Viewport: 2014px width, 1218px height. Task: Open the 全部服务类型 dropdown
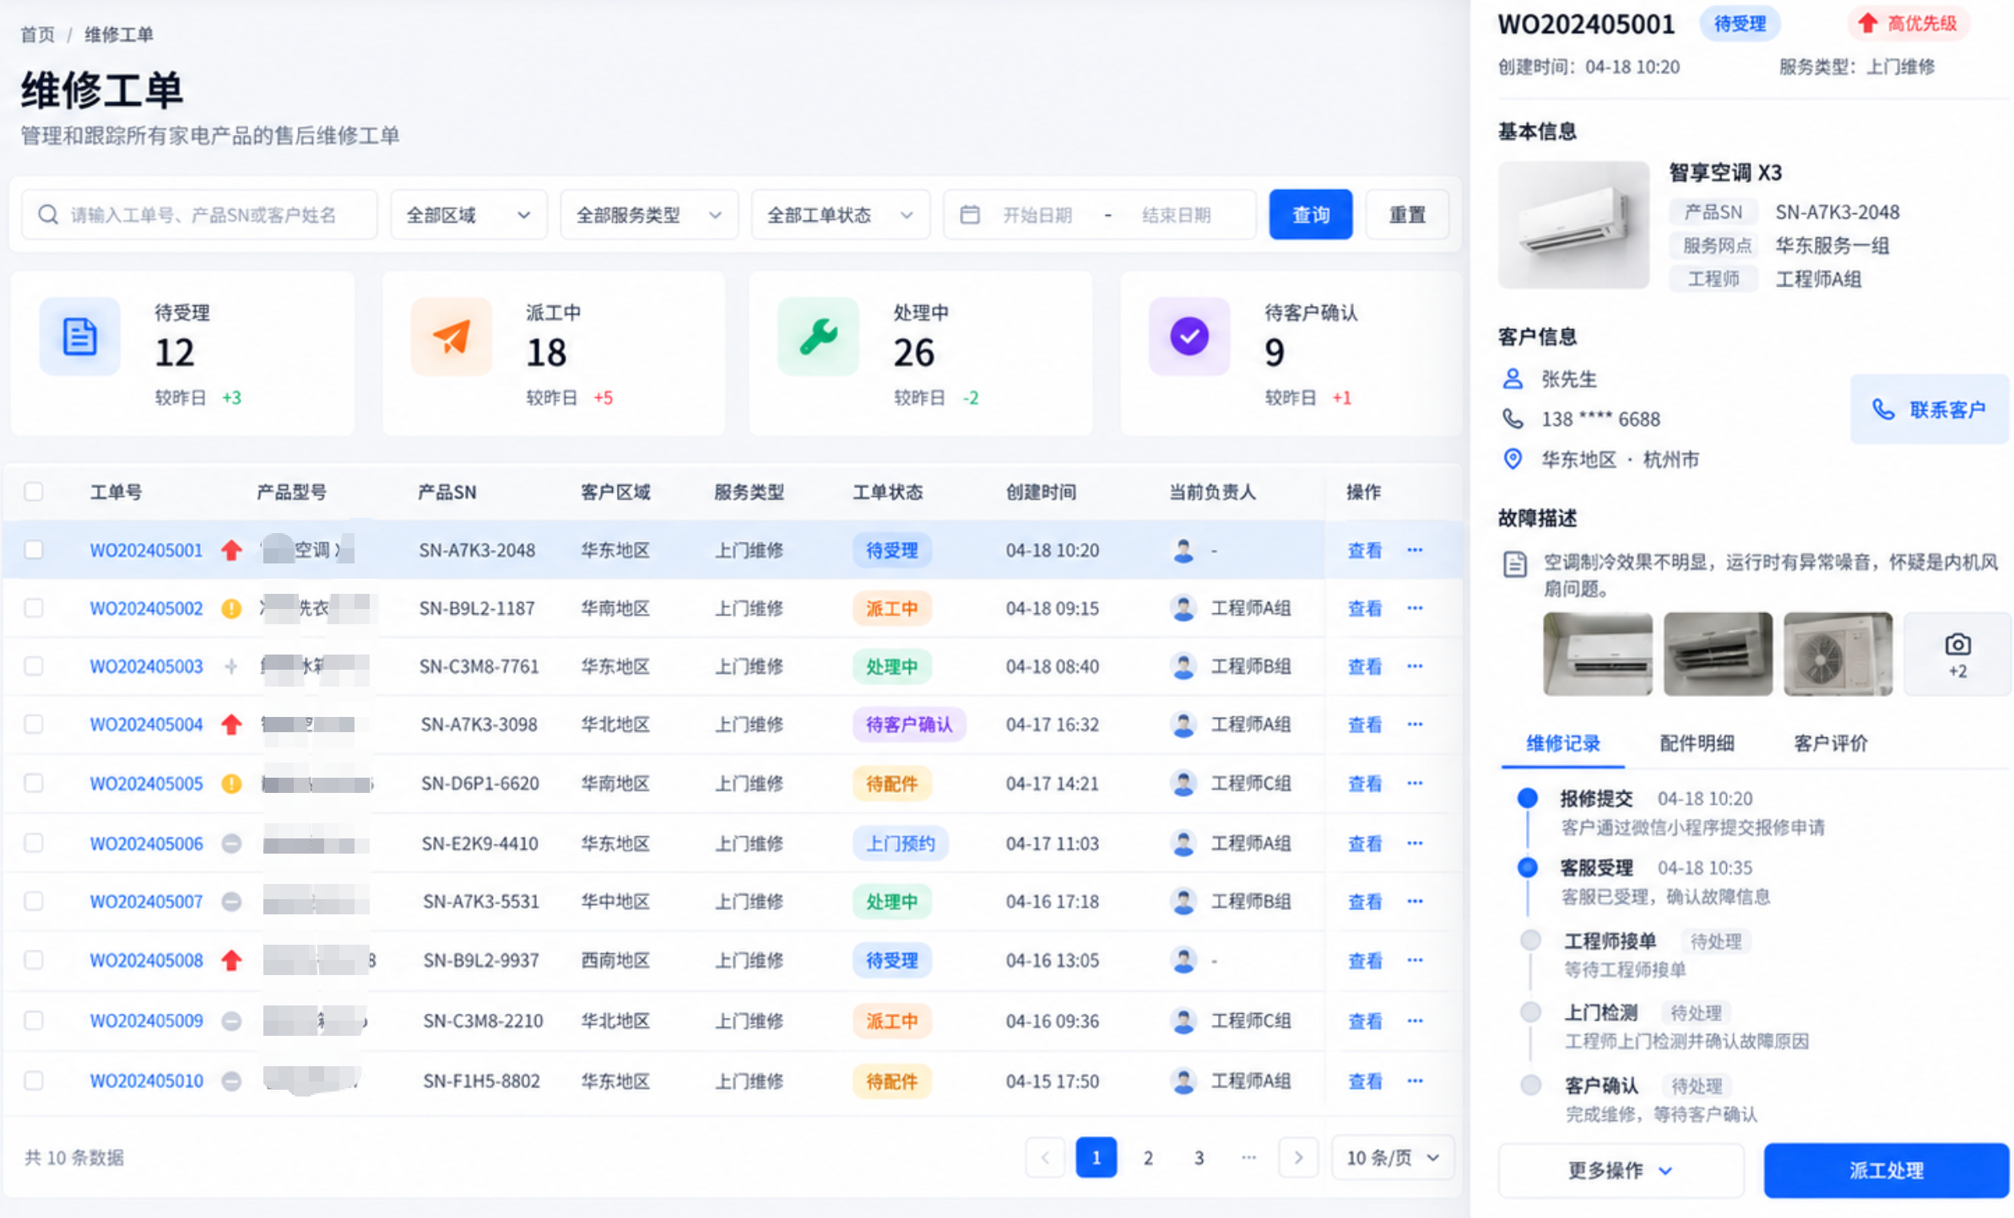pyautogui.click(x=649, y=215)
